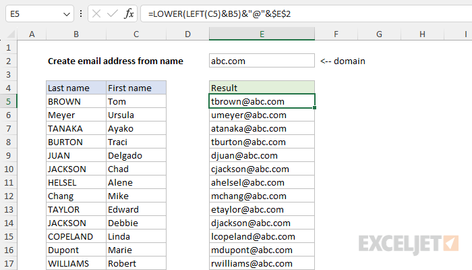Select the atanaka@abc.com cell
Image resolution: width=472 pixels, height=270 pixels.
tap(262, 128)
